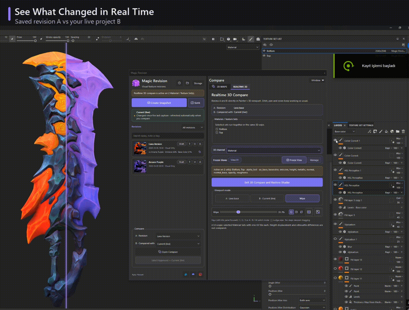Click the delete layer trash icon in Layers
The image size is (409, 310).
(403, 131)
